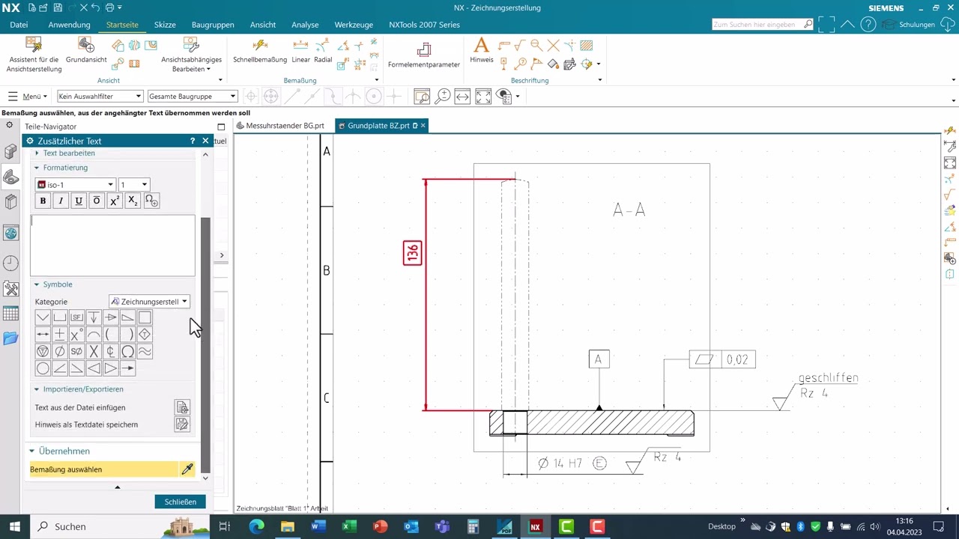Insert the SF spotface symbol

[76, 317]
